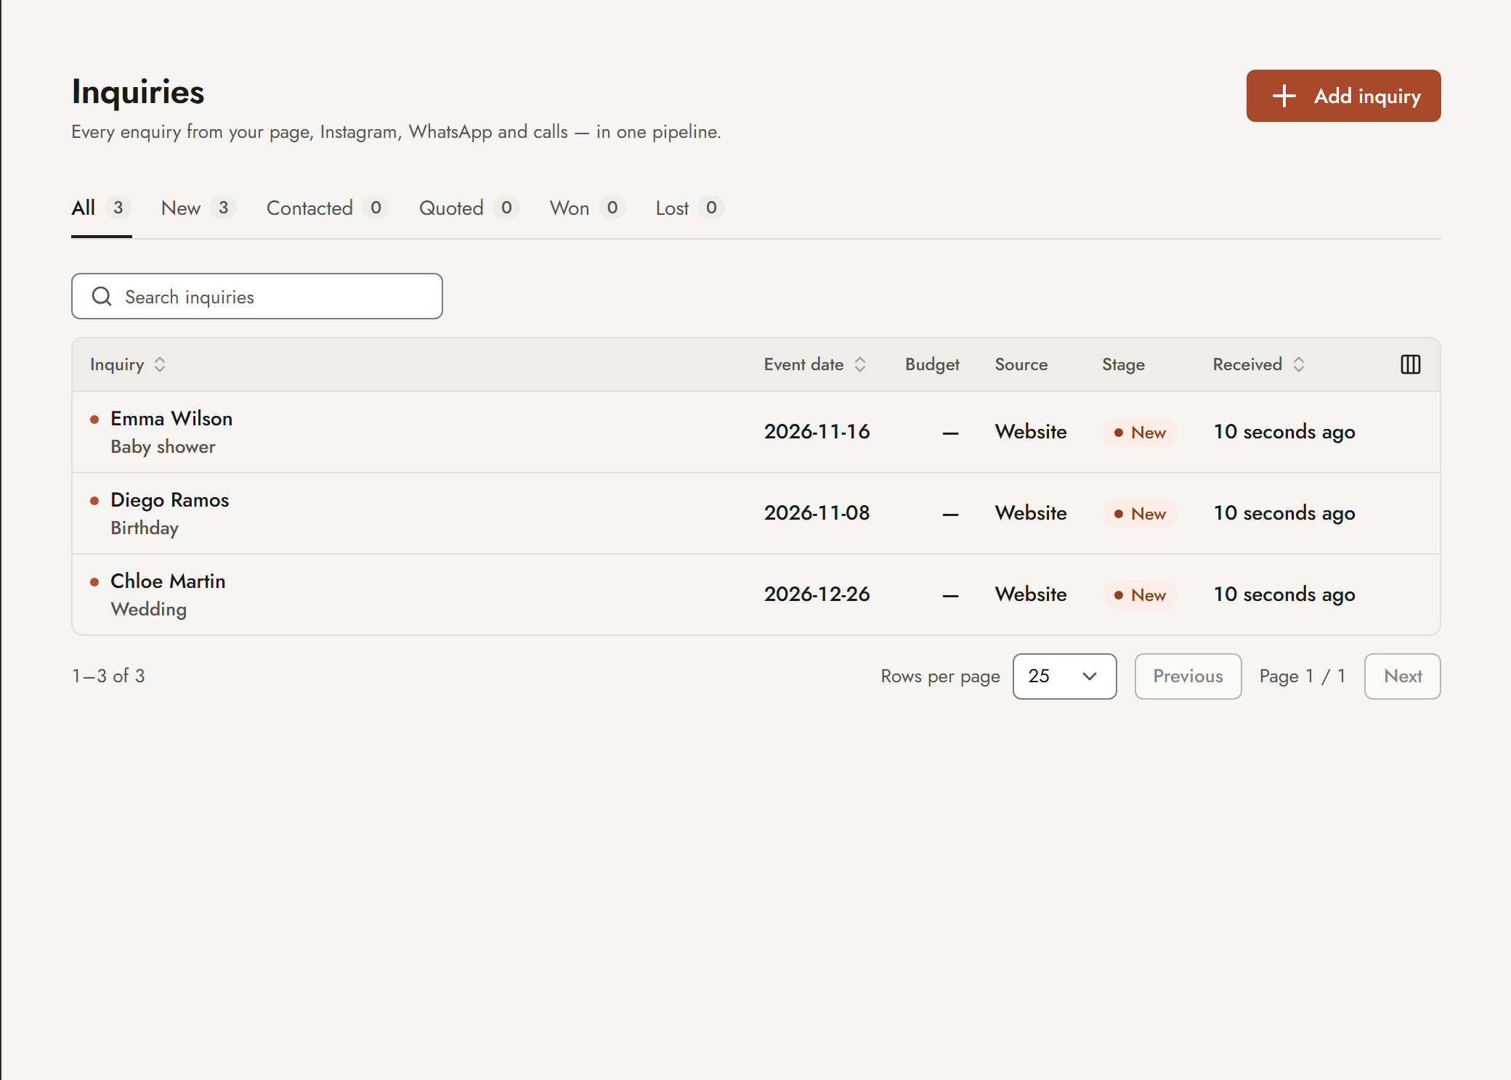Screen dimensions: 1511x1080
Task: Open the Quoted tab
Action: coord(469,208)
